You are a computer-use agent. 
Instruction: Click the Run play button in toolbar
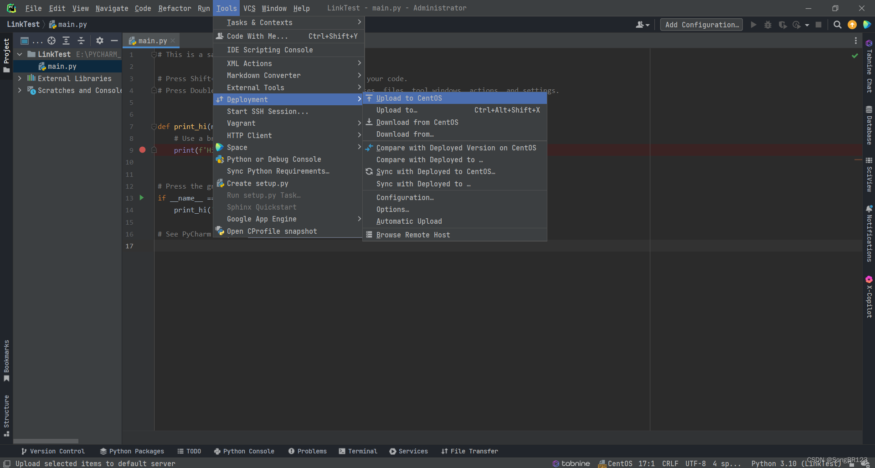coord(753,25)
